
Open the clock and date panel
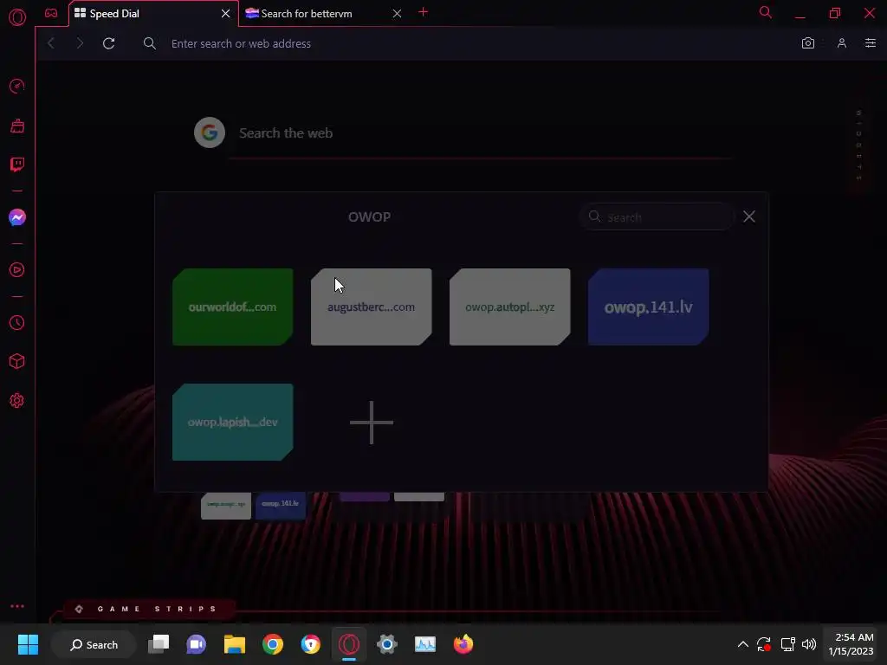(x=851, y=644)
